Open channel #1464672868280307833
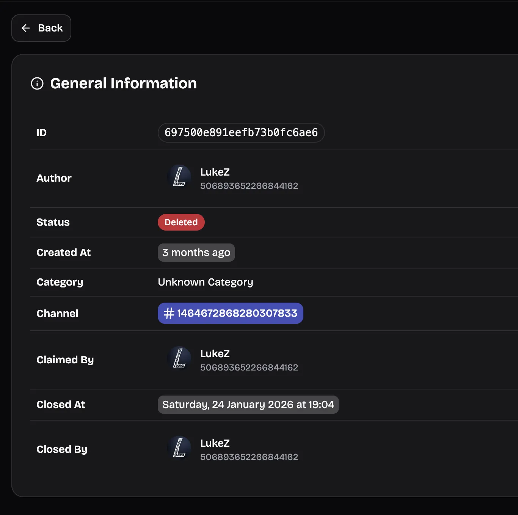 tap(231, 313)
